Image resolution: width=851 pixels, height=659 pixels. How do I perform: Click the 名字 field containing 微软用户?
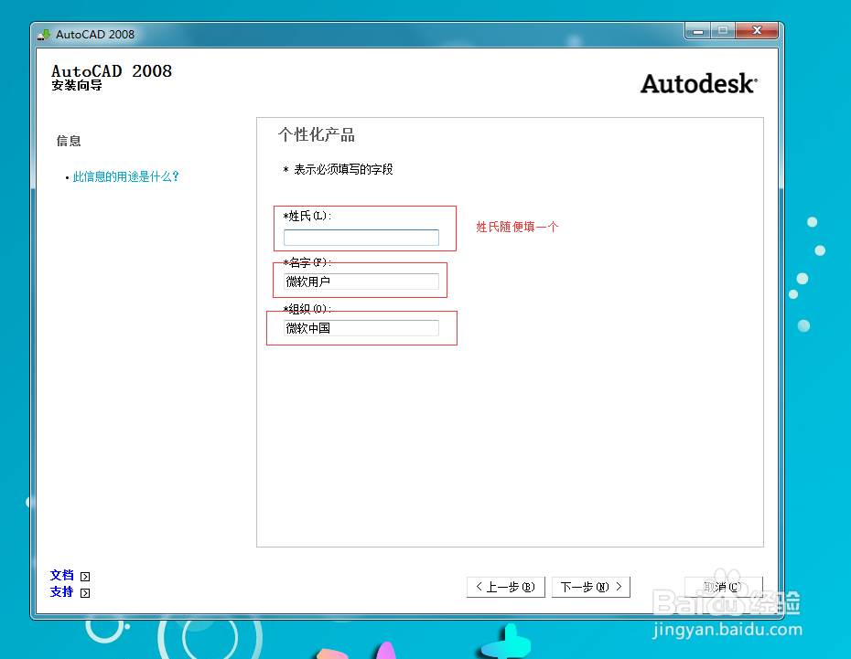pyautogui.click(x=361, y=282)
